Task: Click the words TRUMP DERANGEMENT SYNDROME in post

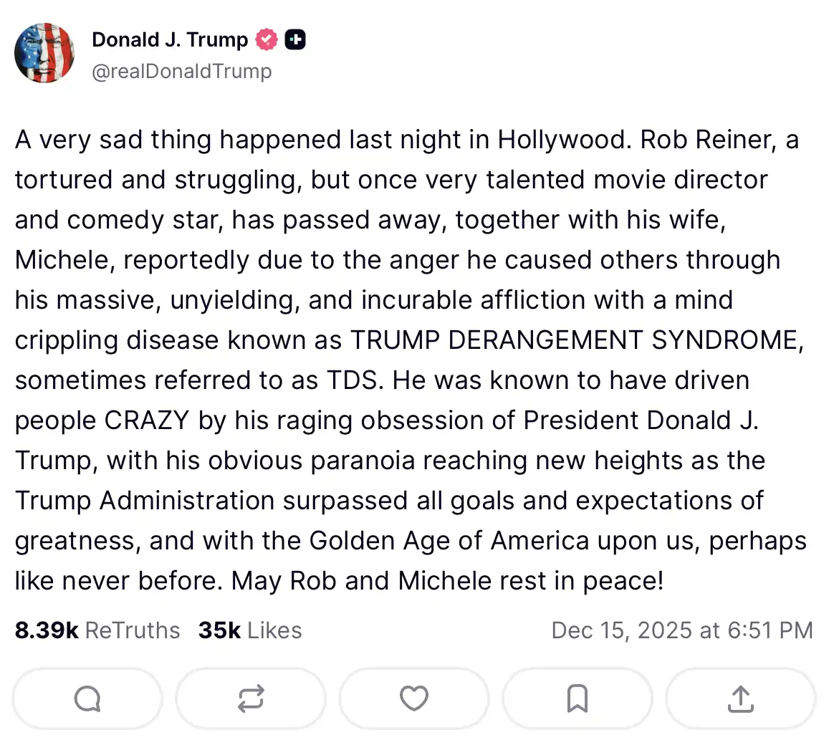Action: click(574, 340)
